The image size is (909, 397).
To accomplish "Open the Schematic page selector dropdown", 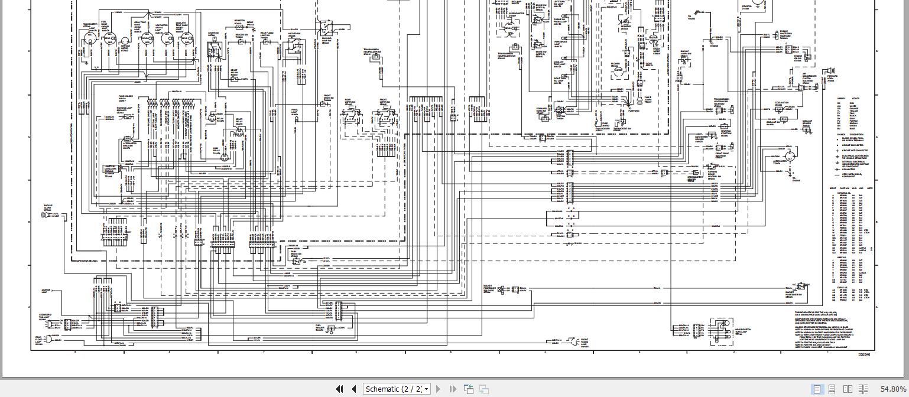I will 427,389.
